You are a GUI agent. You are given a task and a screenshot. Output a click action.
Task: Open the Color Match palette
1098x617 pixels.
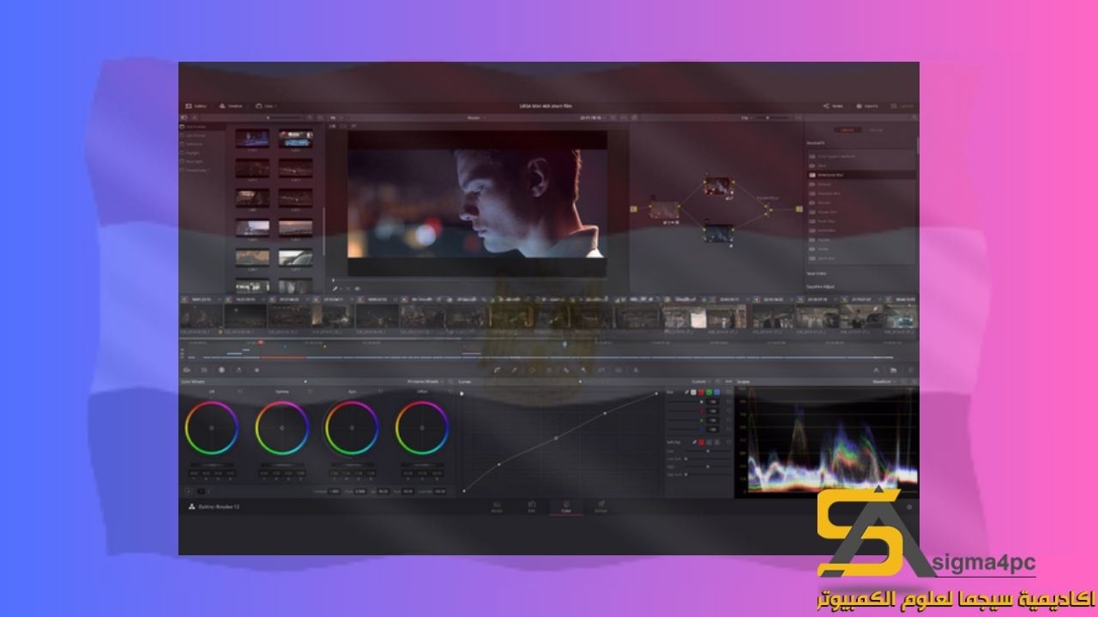pyautogui.click(x=204, y=369)
